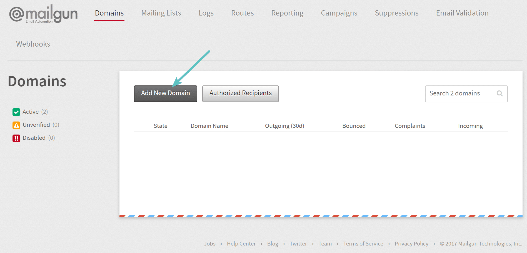Click the Add New Domain button
The image size is (527, 253).
[x=165, y=93]
